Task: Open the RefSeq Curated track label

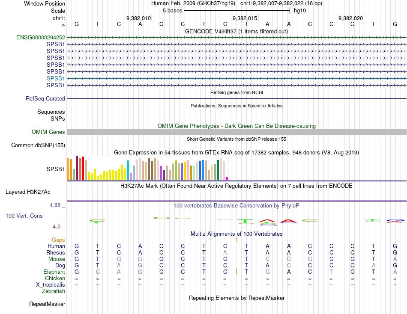Action: [45, 98]
